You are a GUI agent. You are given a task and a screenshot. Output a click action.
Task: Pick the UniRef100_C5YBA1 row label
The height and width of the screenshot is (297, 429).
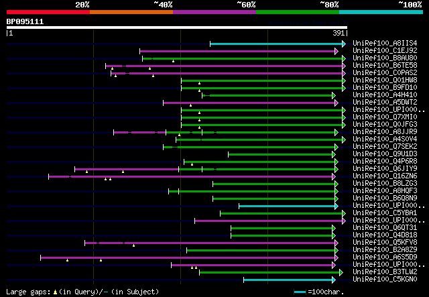click(385, 213)
